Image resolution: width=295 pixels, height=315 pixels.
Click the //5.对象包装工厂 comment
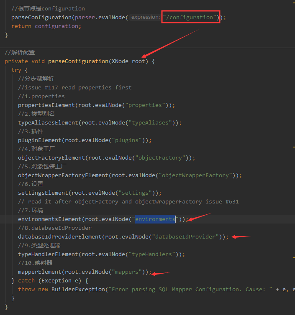coord(42,167)
